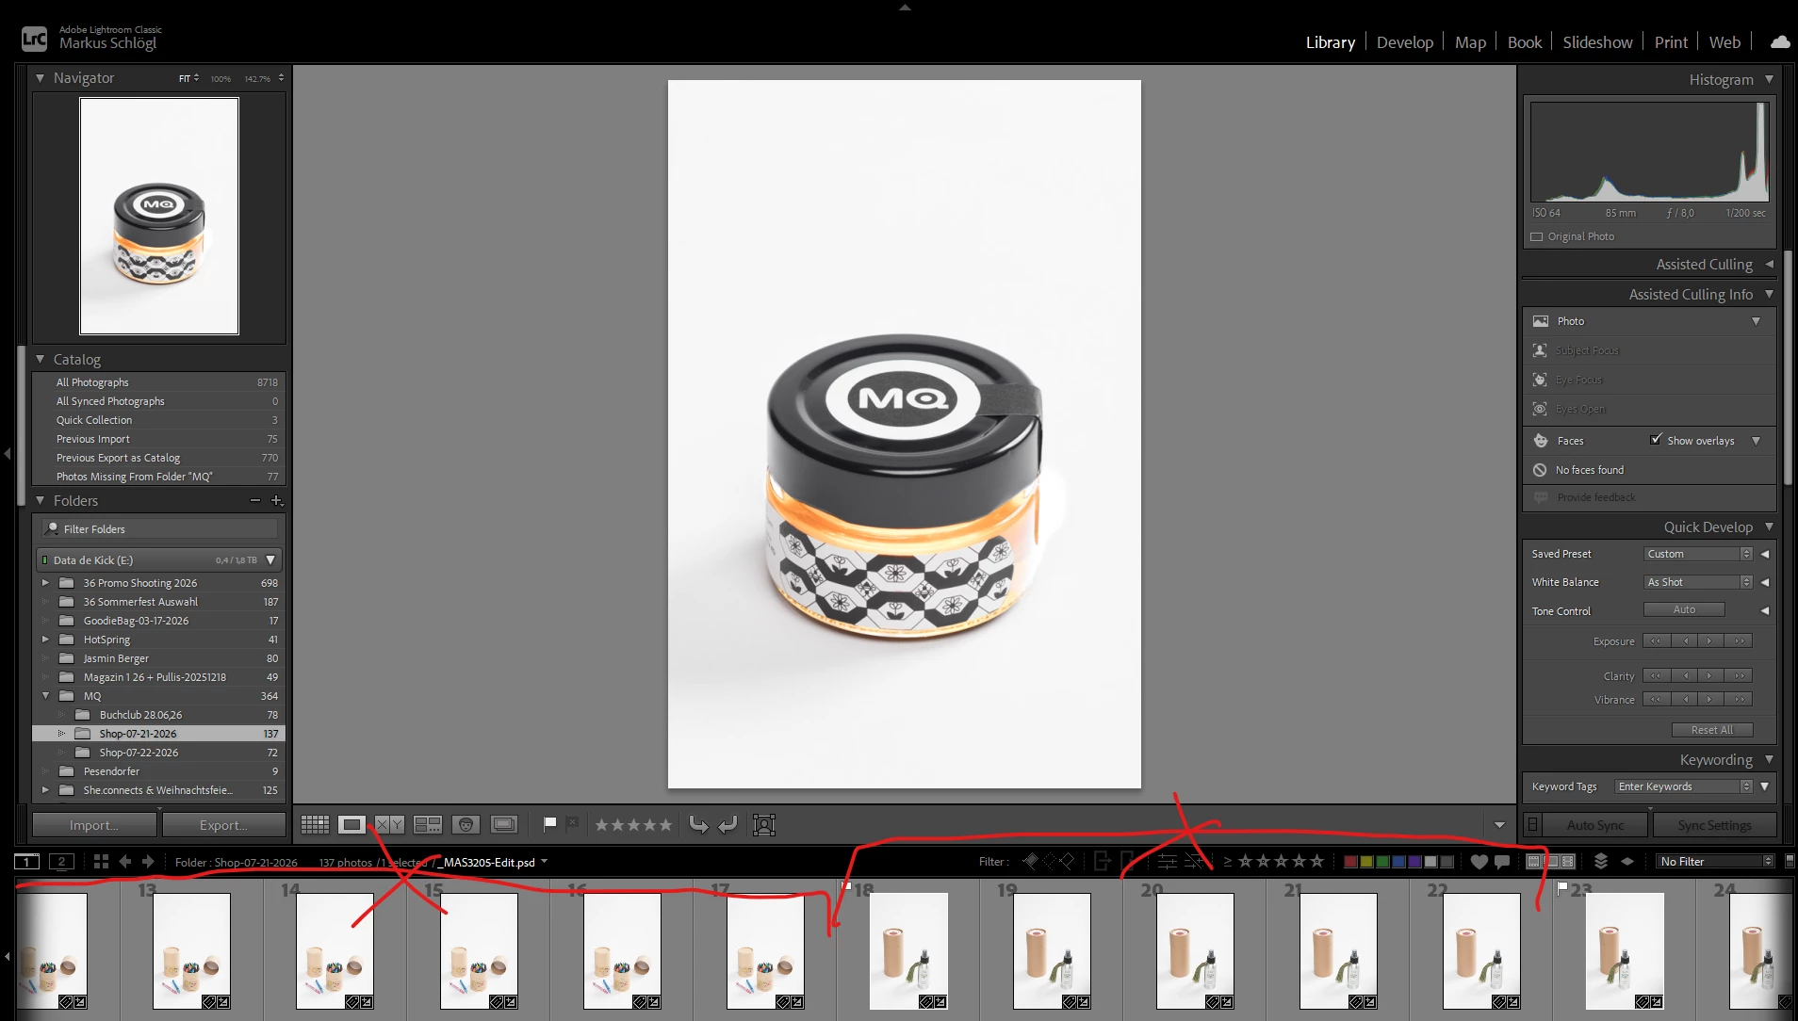Switch to Grid view

tap(315, 825)
